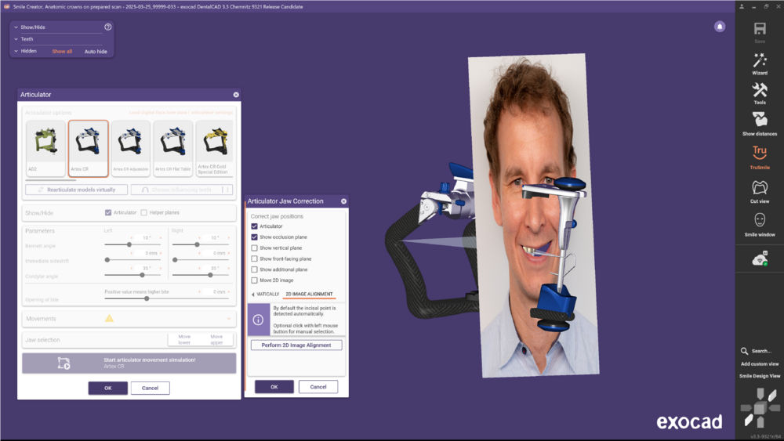This screenshot has height=441, width=784.
Task: Cancel the Jaw Correction dialog
Action: 318,387
